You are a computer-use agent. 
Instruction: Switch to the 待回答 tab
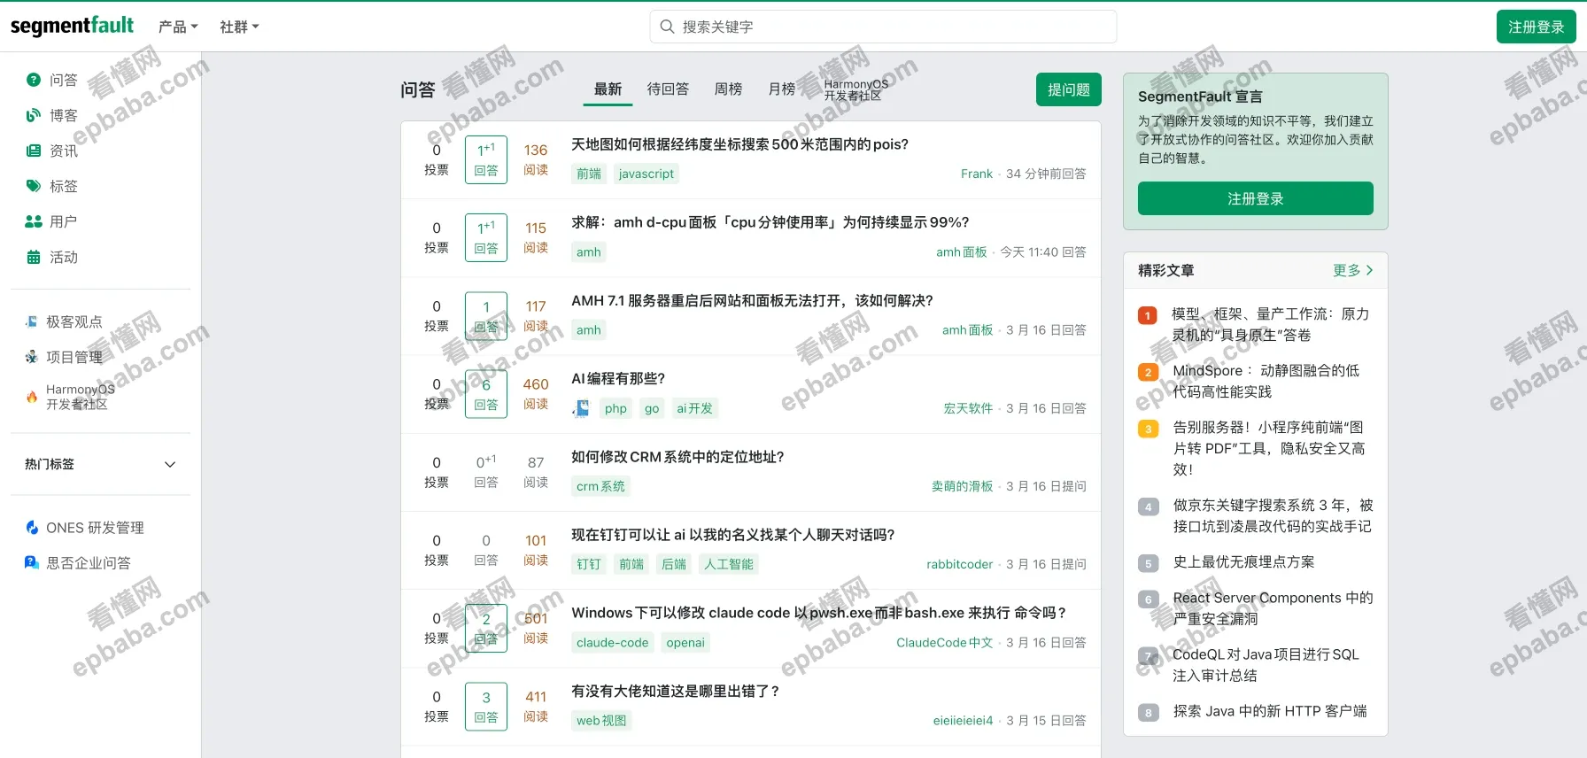point(668,89)
